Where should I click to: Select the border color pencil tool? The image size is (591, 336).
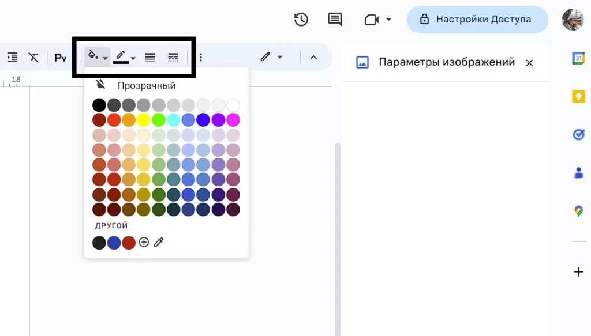click(122, 57)
